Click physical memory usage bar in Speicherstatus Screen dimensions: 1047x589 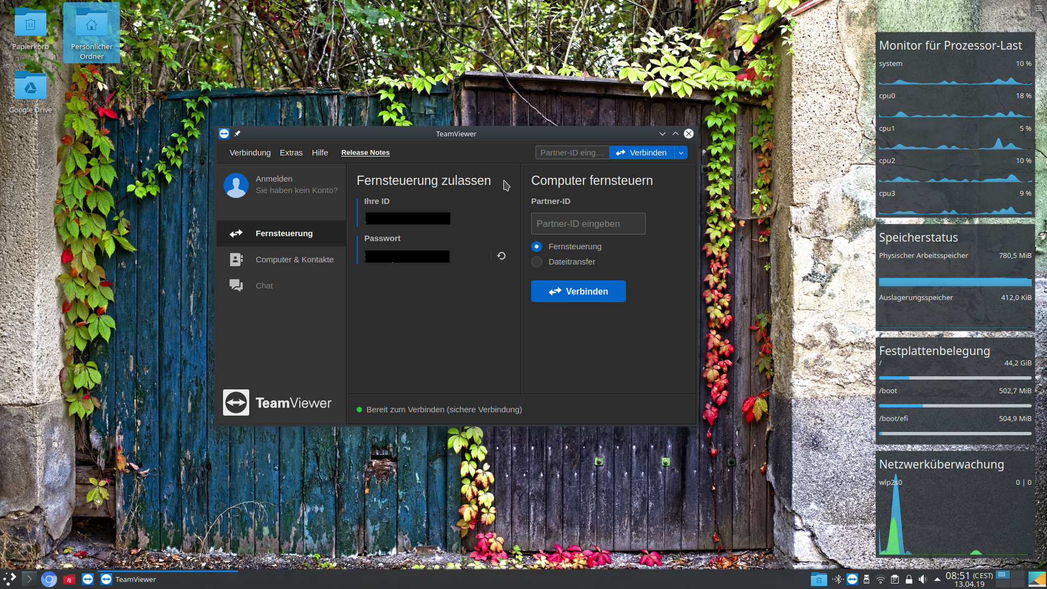tap(955, 282)
